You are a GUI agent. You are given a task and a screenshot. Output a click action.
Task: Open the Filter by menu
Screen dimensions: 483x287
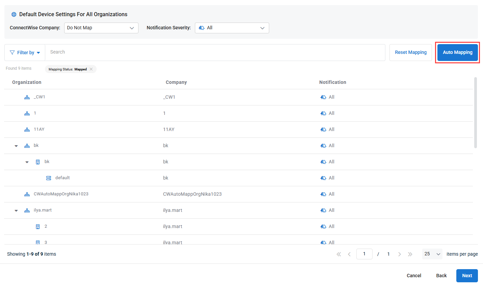[x=25, y=53]
